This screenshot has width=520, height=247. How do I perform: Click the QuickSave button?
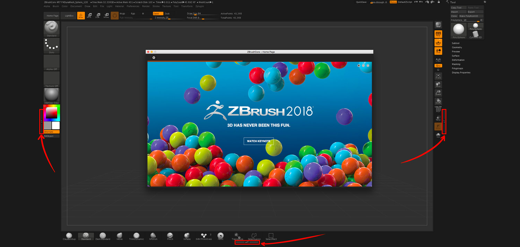[361, 2]
